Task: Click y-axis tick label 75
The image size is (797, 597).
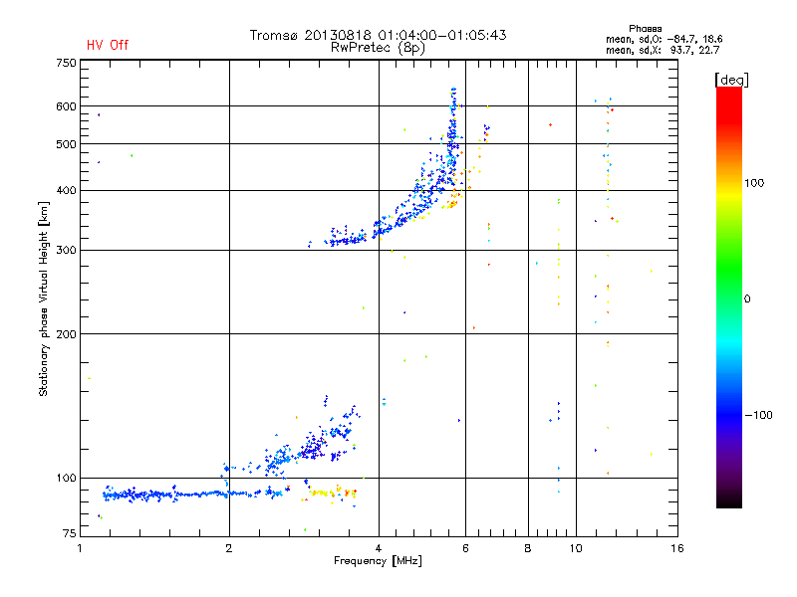Action: [70, 533]
